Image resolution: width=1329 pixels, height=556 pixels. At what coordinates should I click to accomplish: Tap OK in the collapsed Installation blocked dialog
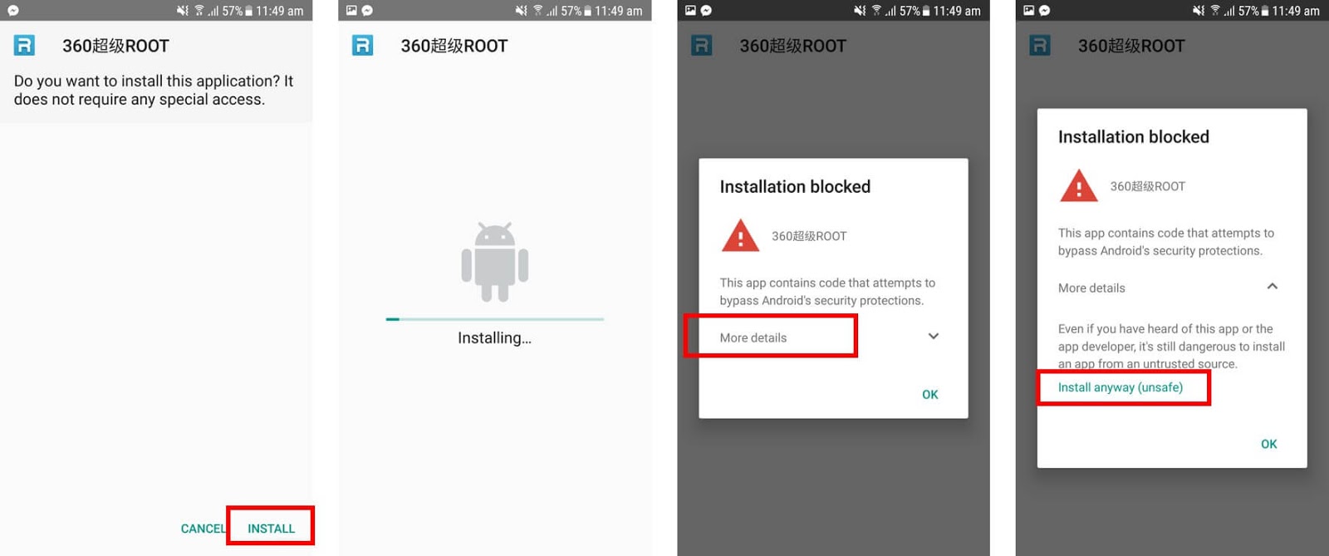coord(930,395)
